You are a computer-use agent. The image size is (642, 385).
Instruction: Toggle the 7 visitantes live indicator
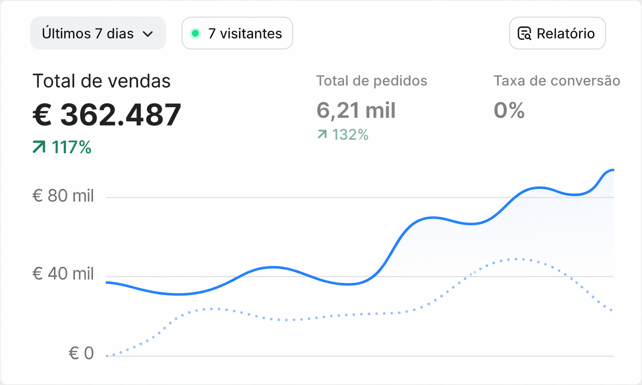[237, 34]
